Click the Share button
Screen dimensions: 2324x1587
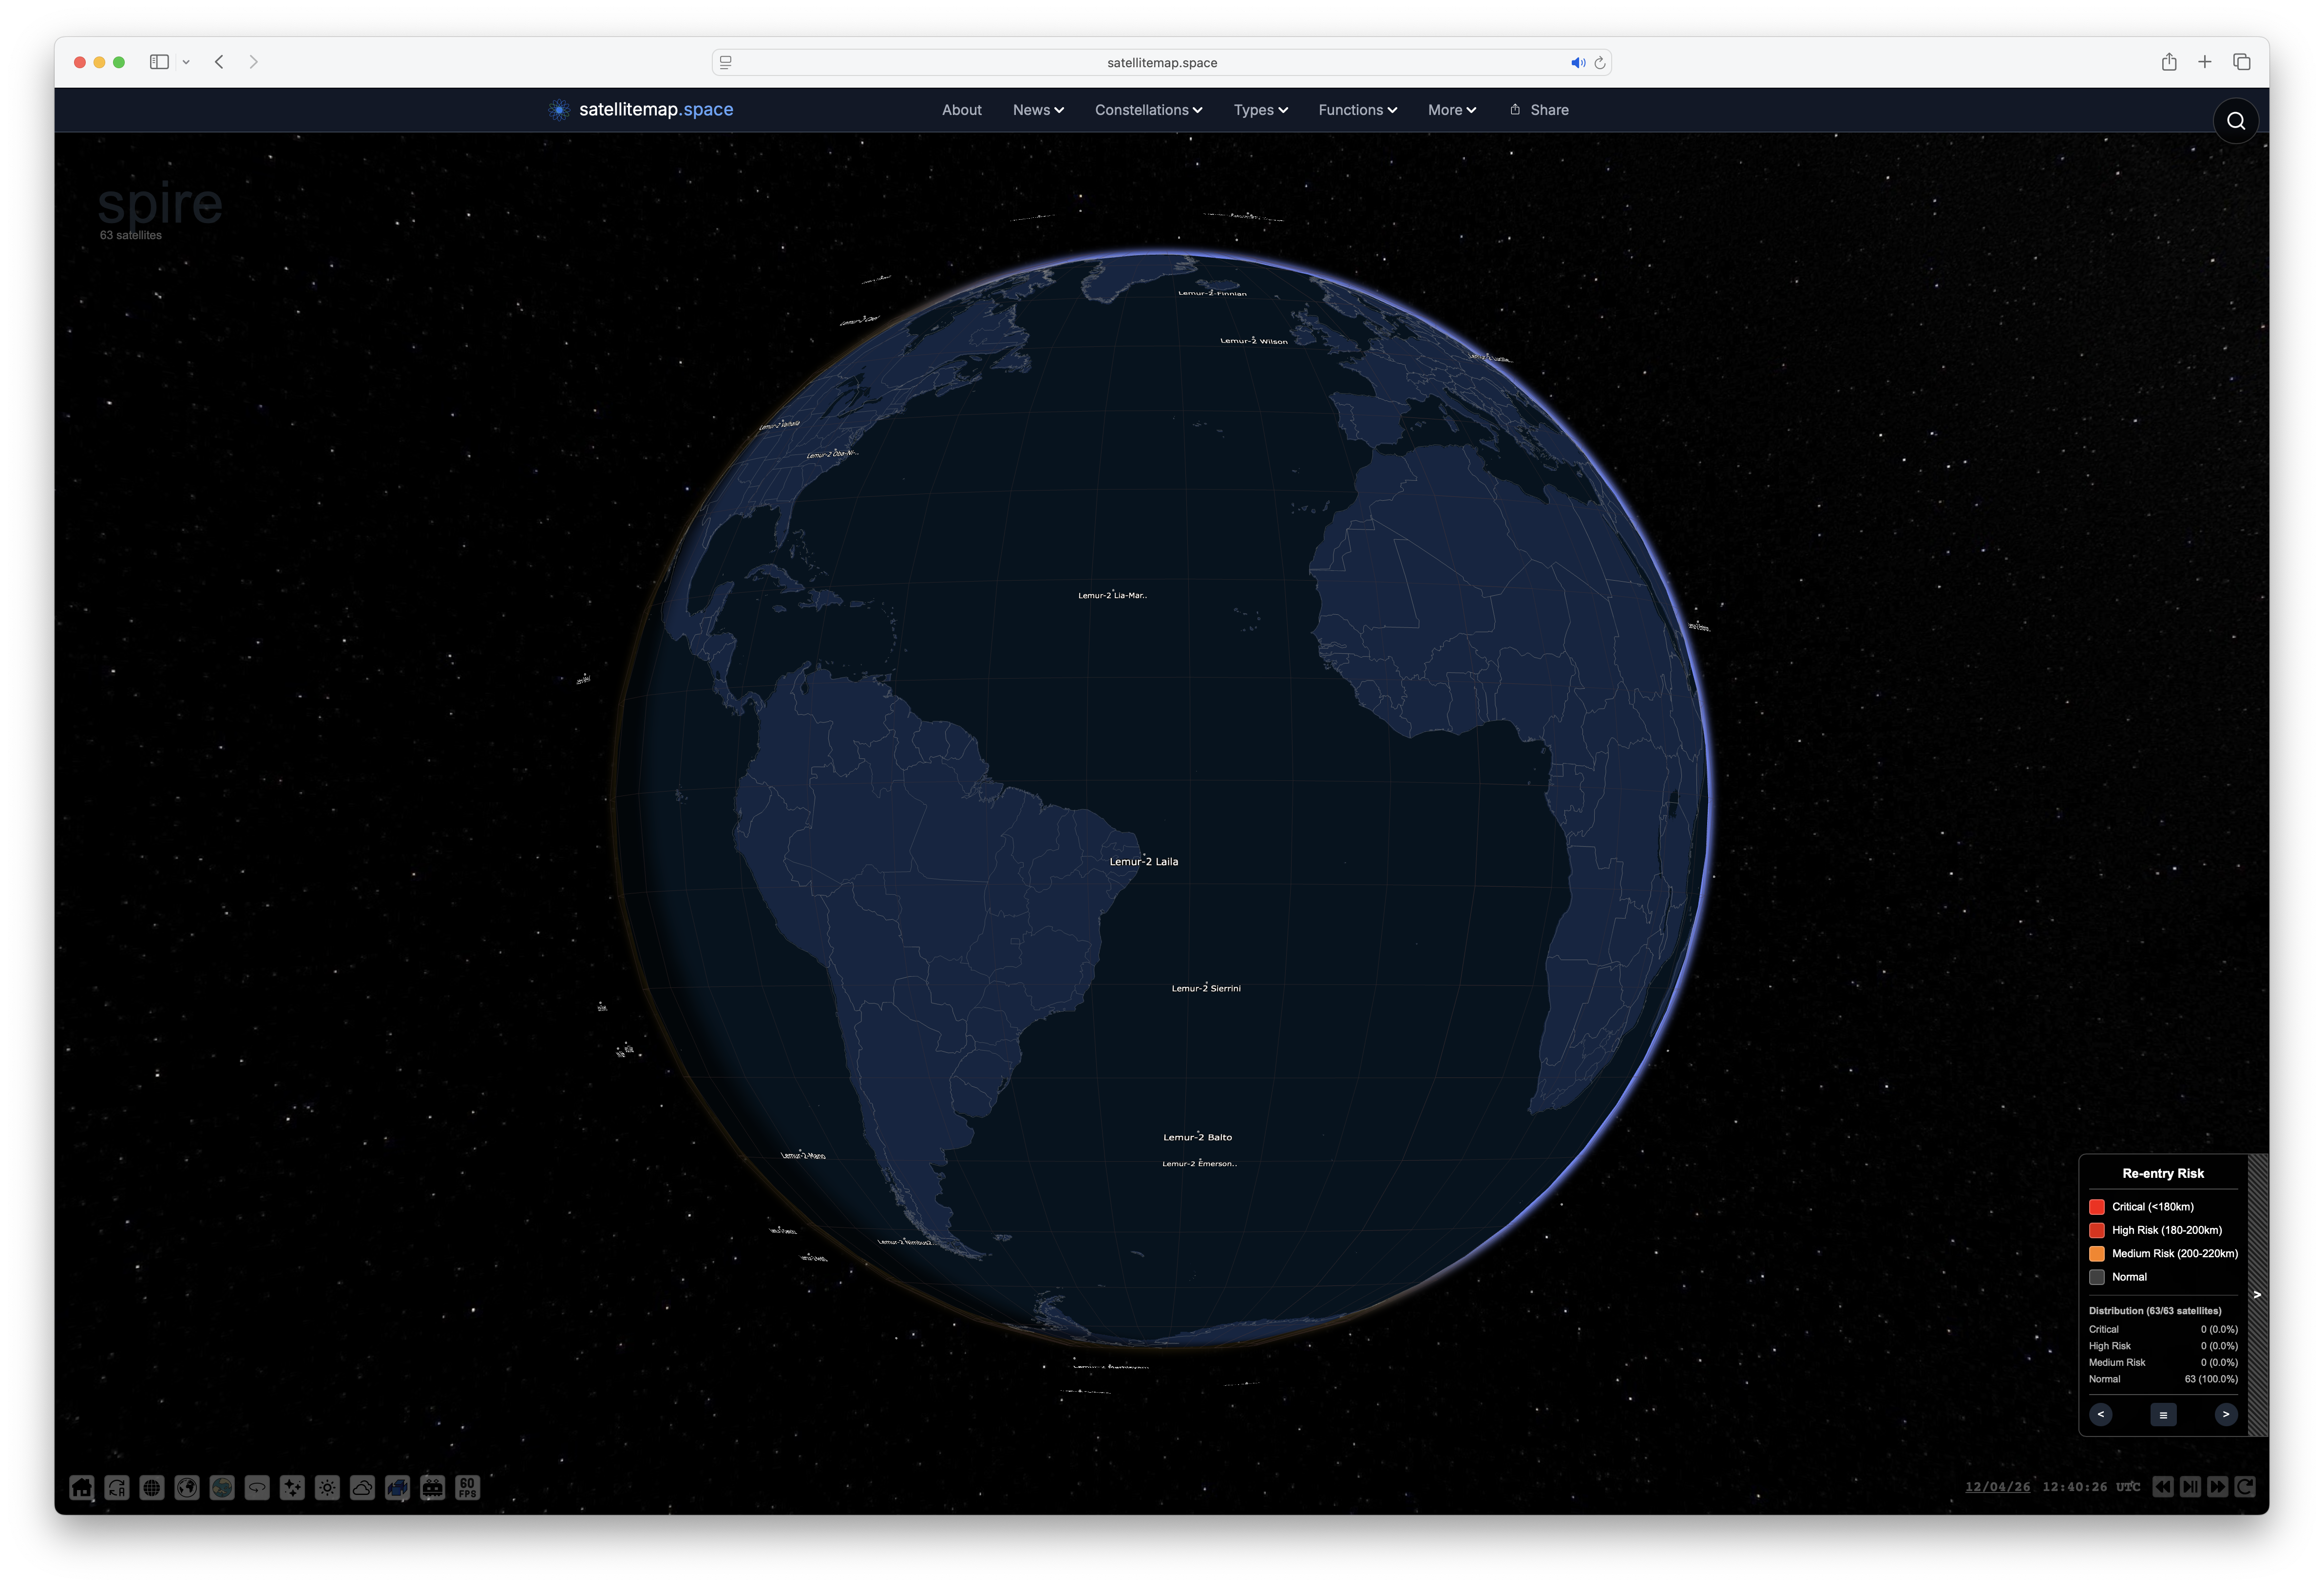click(x=1539, y=110)
